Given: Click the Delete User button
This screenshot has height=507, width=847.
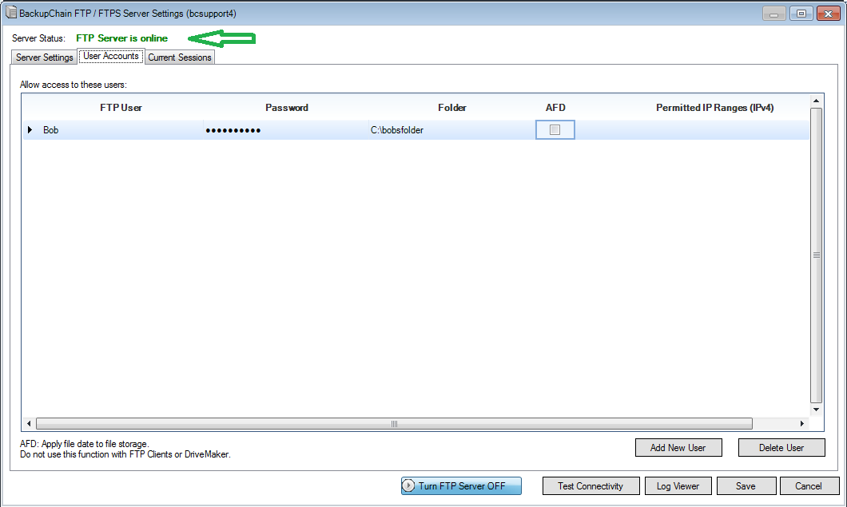Looking at the screenshot, I should coord(781,448).
